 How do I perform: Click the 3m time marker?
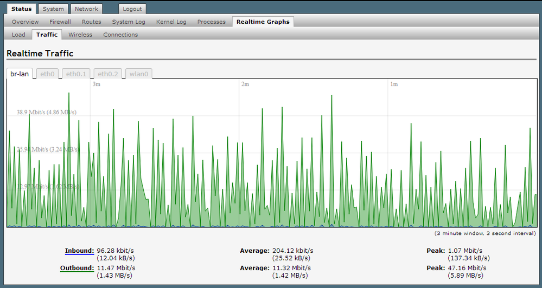pos(97,84)
